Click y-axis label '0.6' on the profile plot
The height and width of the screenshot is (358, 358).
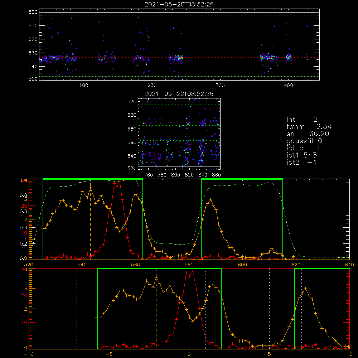24,212
